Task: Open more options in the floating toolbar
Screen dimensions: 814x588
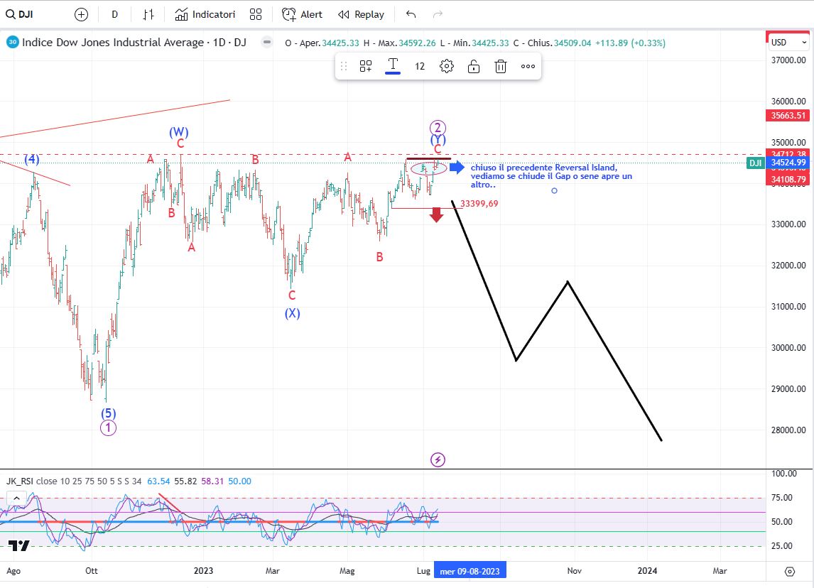Action: 528,67
